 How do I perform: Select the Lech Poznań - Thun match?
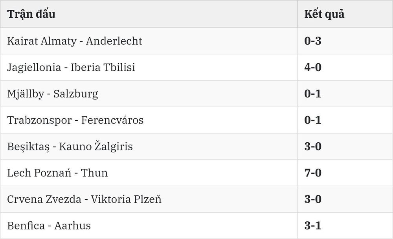coord(57,173)
